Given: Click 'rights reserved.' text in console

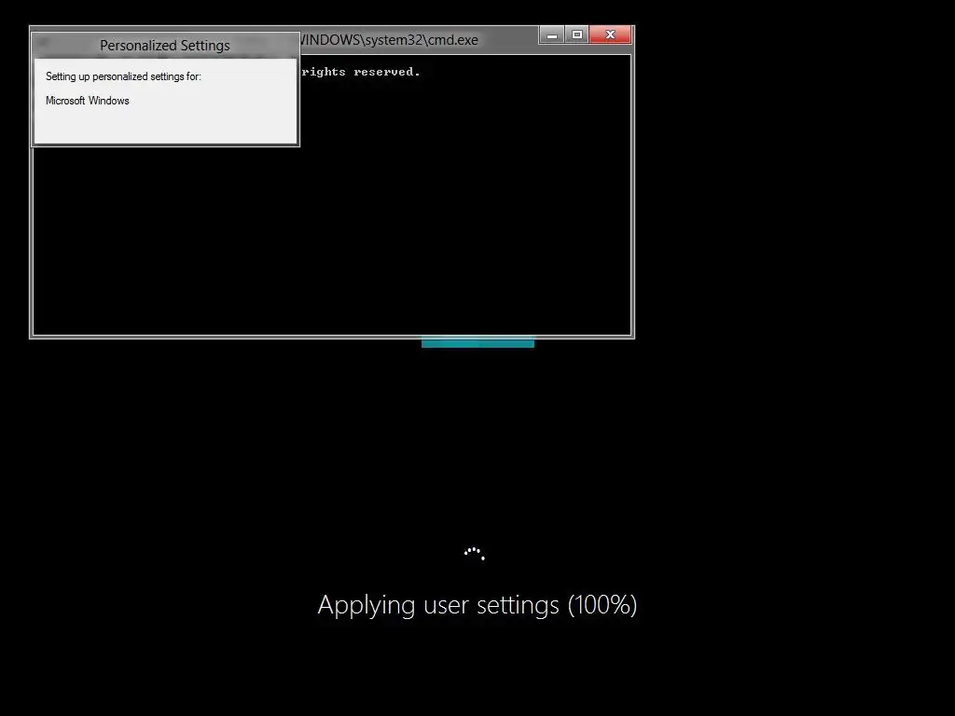Looking at the screenshot, I should (361, 72).
